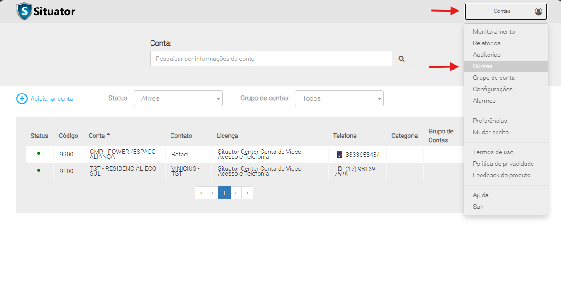Jump to last page with double arrow
The image size is (561, 281).
click(247, 193)
